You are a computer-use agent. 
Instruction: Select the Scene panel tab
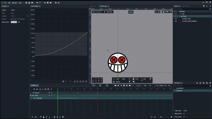176,6
